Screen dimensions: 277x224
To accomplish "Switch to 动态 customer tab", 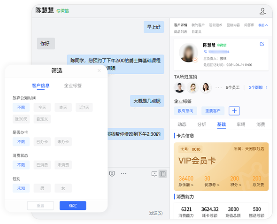I will click(182, 124).
